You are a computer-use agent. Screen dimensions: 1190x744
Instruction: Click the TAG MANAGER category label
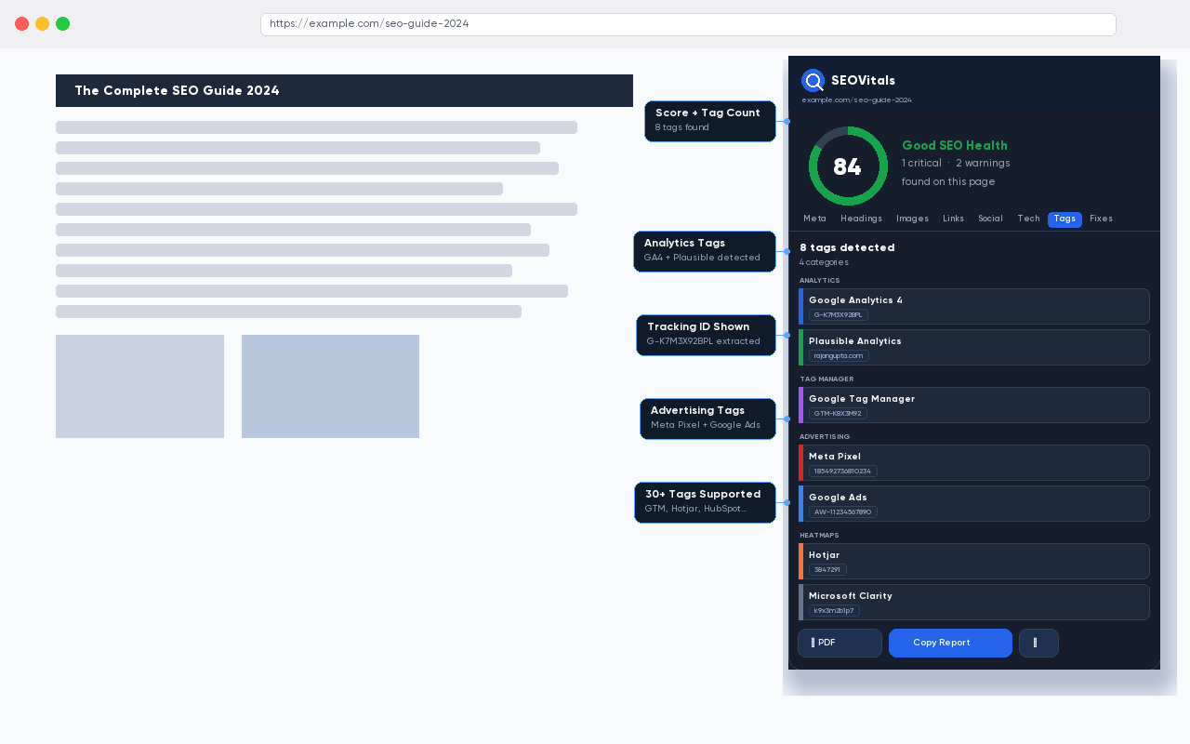pyautogui.click(x=826, y=379)
